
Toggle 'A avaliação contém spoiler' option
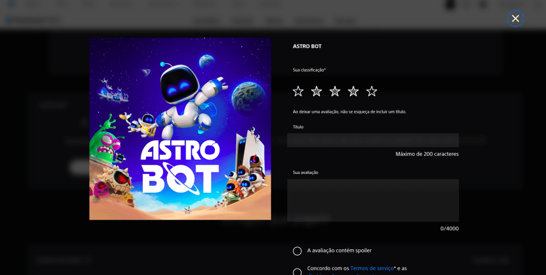click(x=297, y=251)
